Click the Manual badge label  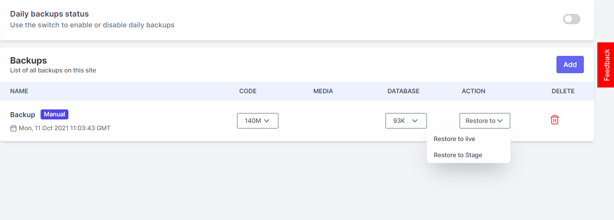tap(54, 114)
